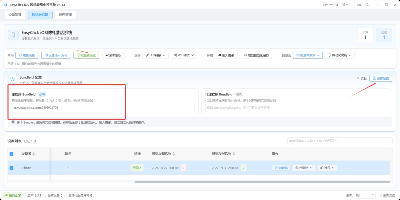Screen dimensions: 400x200
Task: Collapse the BundleId panel via 收起
Action: (362, 78)
